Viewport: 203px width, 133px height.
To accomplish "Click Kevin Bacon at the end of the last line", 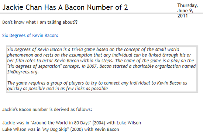I will point(107,129).
